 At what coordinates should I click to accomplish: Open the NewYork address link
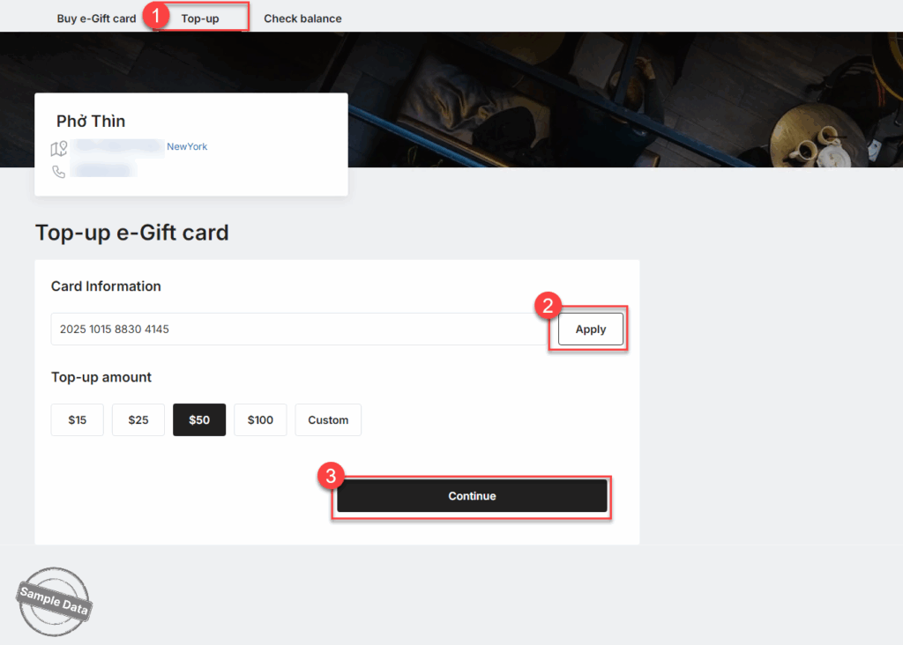pos(187,147)
